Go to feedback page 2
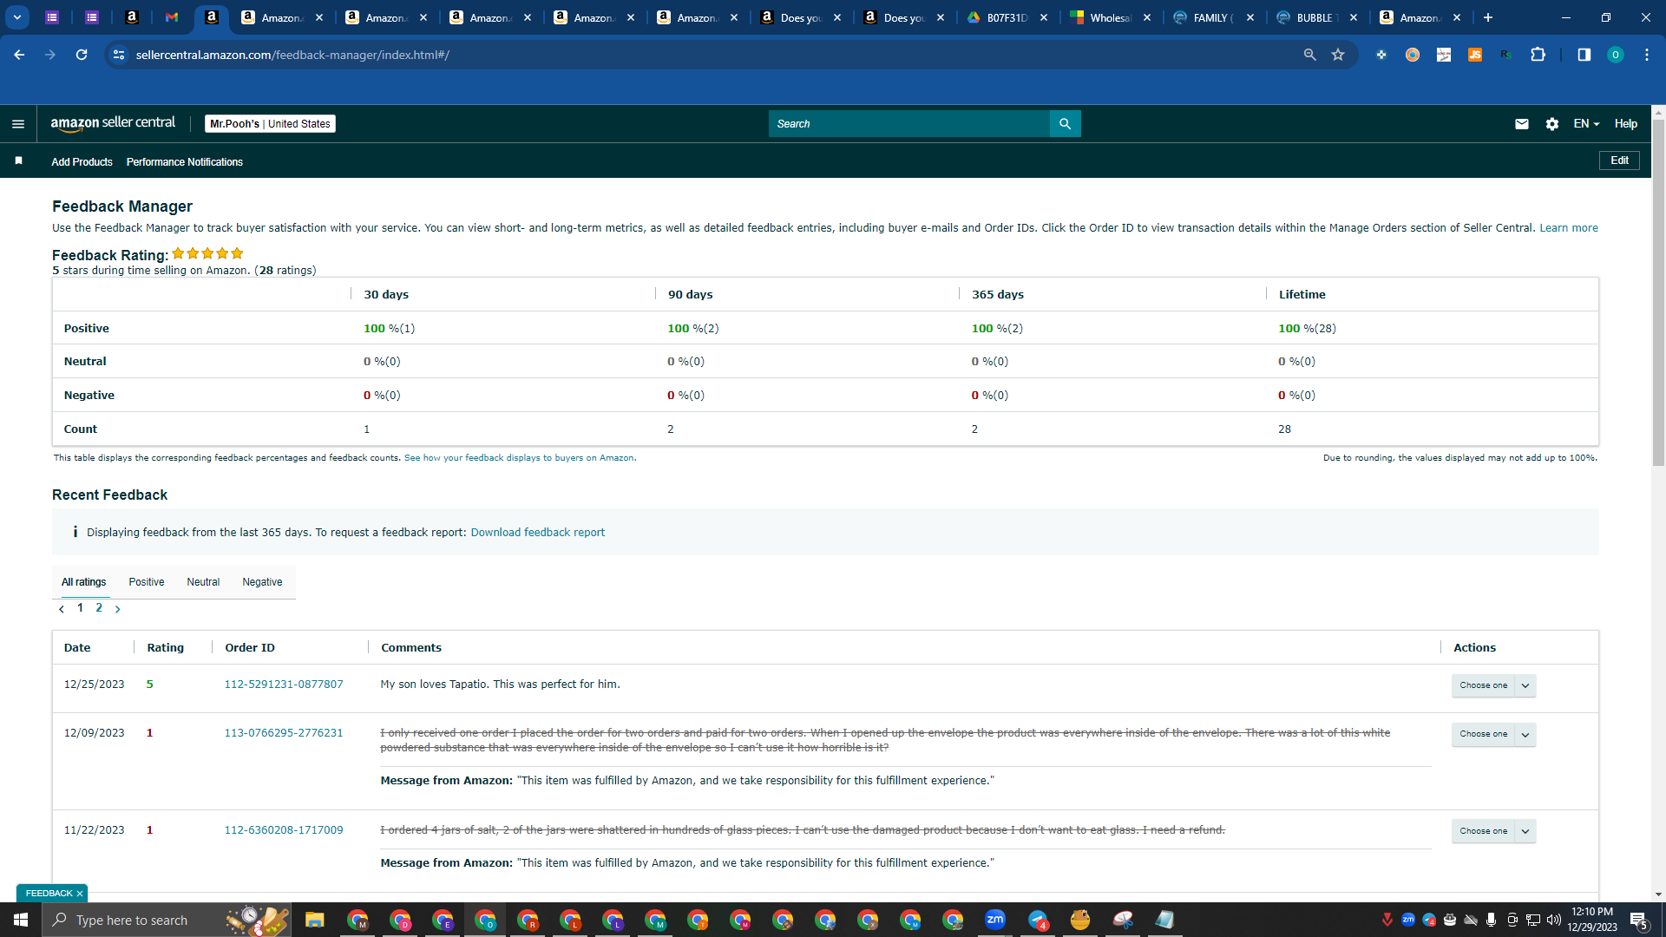The width and height of the screenshot is (1666, 937). point(99,608)
